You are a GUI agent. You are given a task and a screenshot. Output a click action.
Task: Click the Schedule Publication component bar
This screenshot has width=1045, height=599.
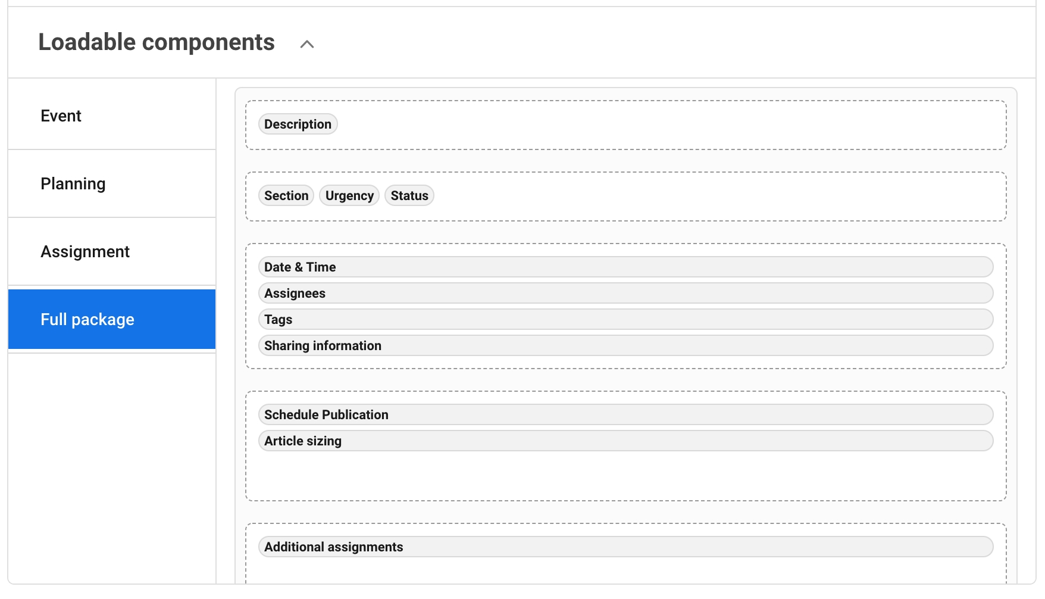(625, 415)
